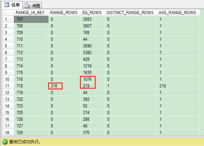204x146 pixels.
Task: Open the 消息 messages tab
Action: tap(32, 5)
